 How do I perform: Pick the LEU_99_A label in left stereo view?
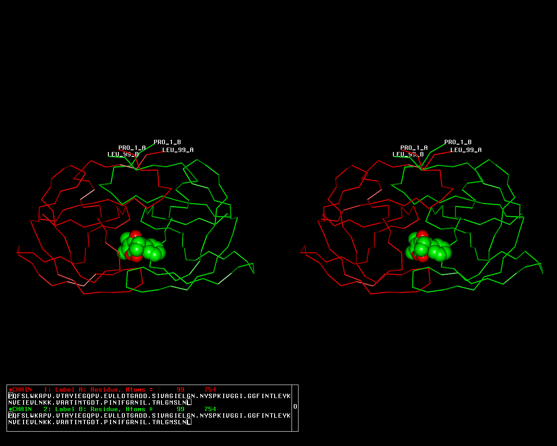pos(178,150)
